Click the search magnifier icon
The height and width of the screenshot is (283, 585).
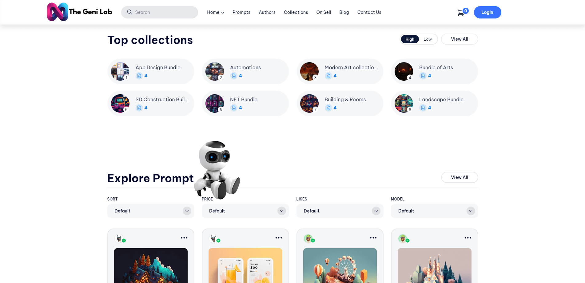click(129, 12)
